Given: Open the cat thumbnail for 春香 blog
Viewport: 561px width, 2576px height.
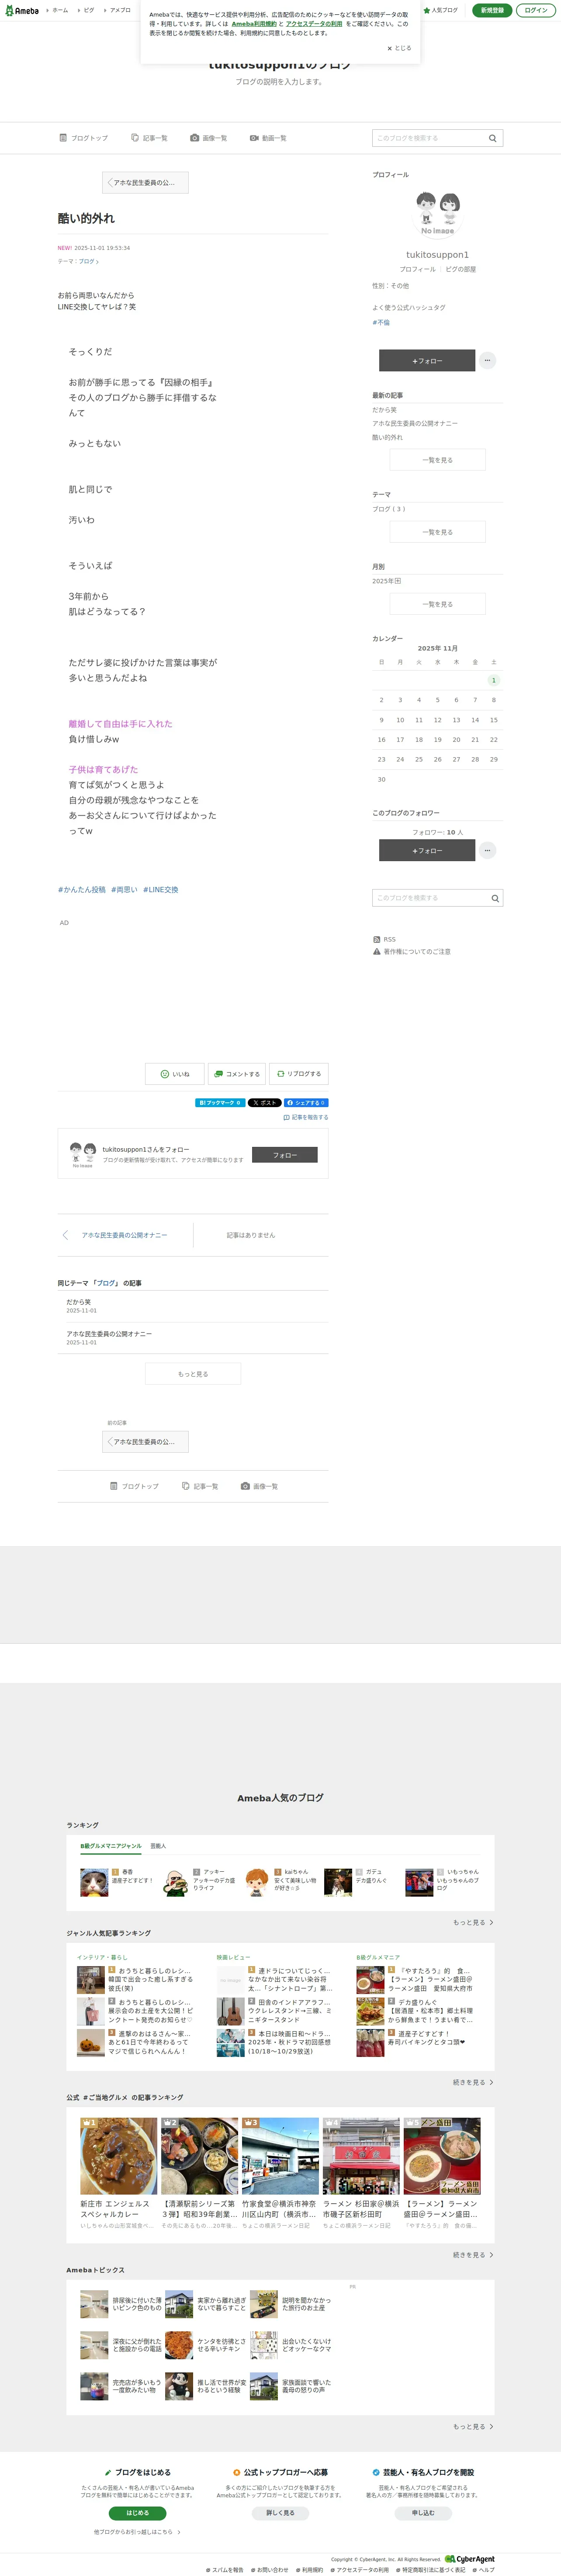Looking at the screenshot, I should tap(94, 1882).
